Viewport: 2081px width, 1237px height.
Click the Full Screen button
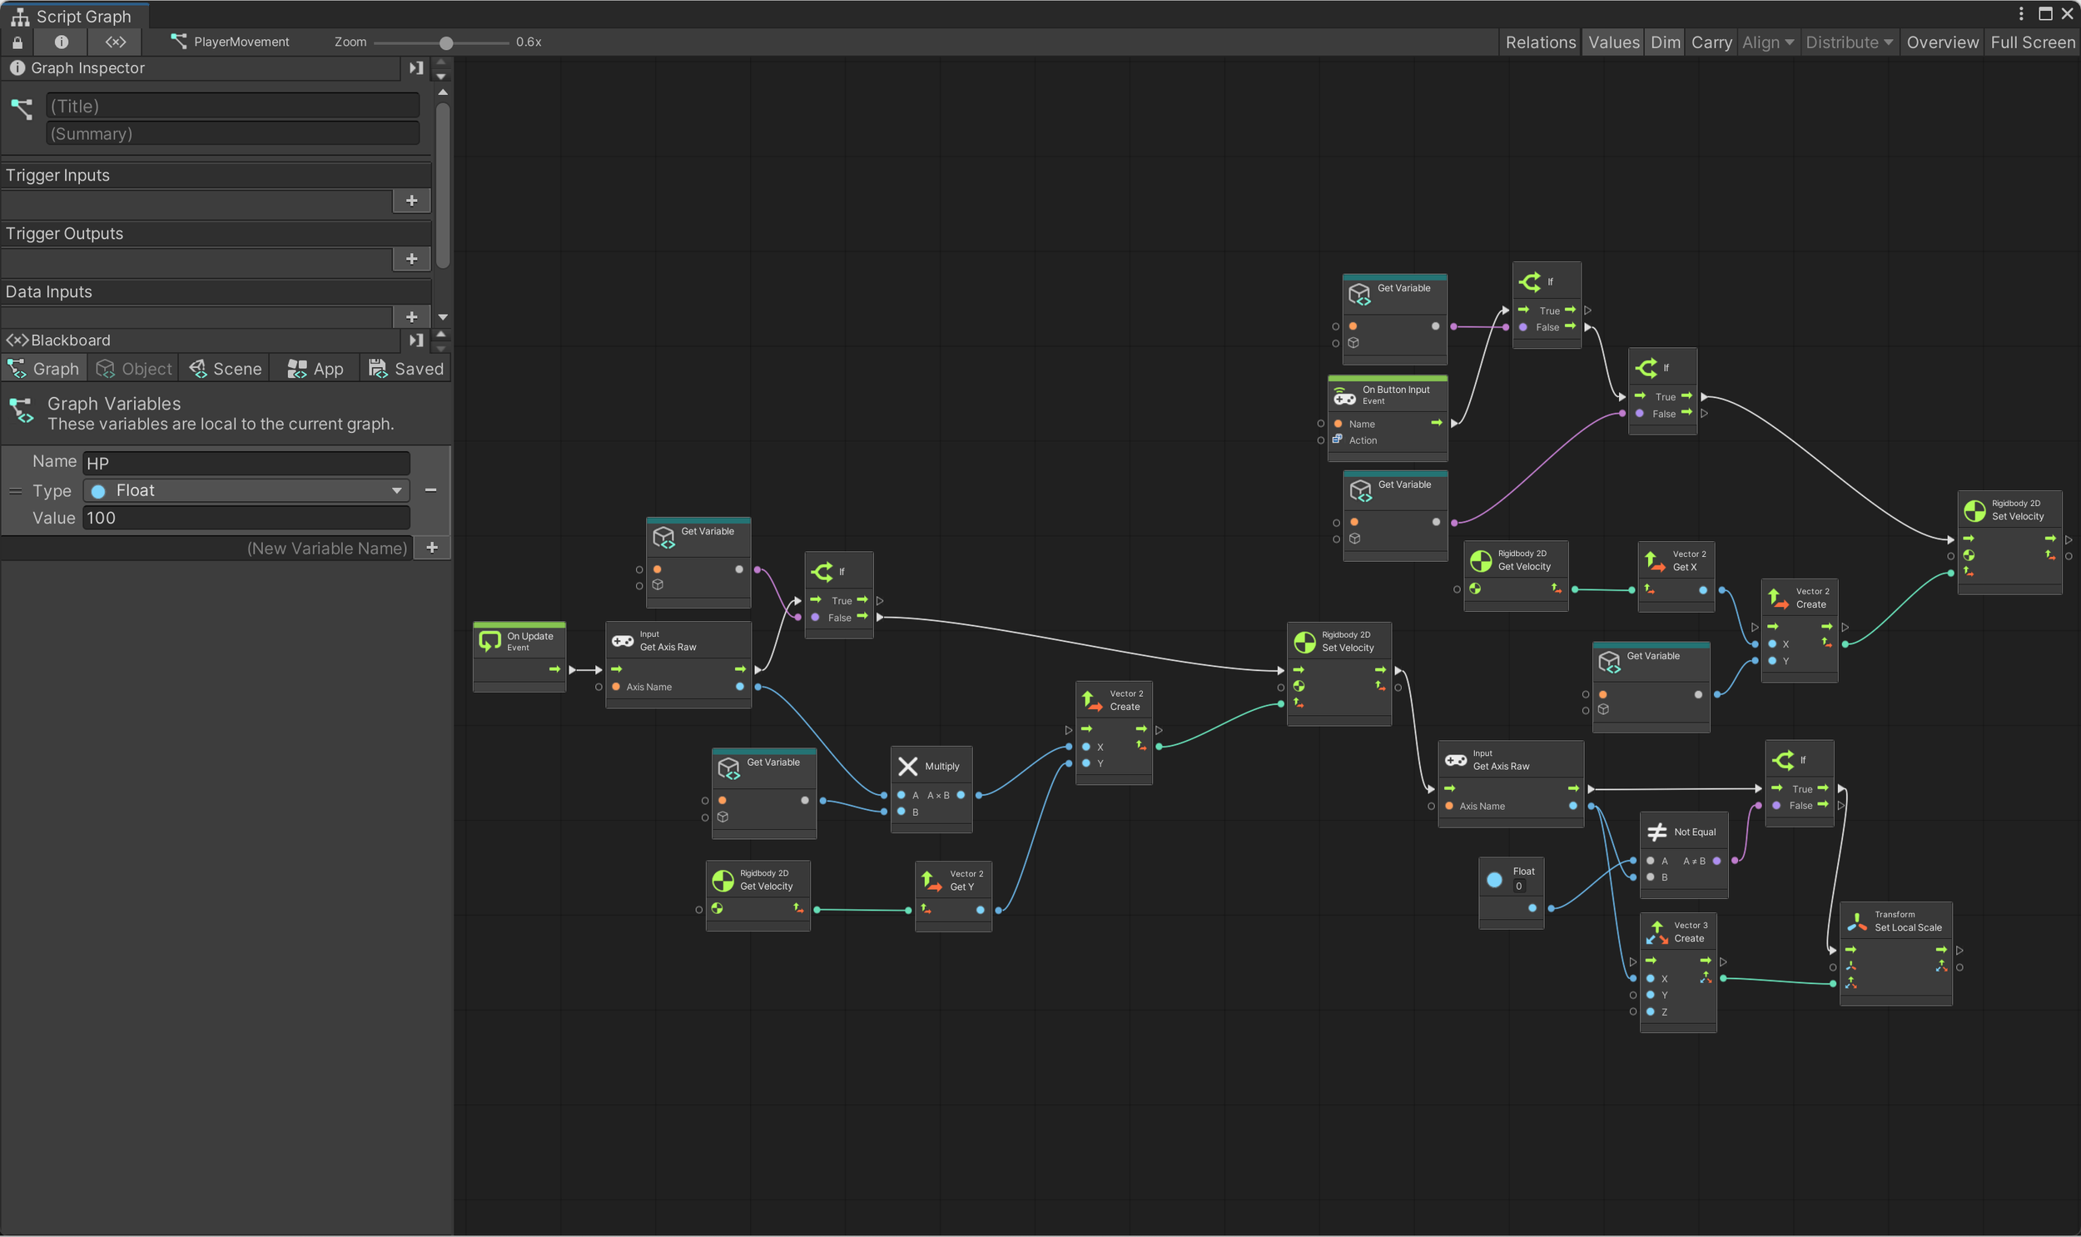[2032, 42]
